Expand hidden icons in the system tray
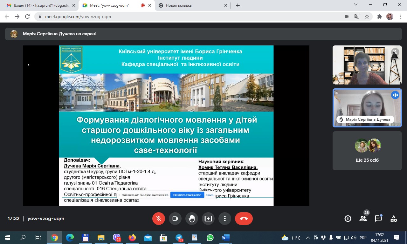Image resolution: width=407 pixels, height=244 pixels. (x=308, y=237)
